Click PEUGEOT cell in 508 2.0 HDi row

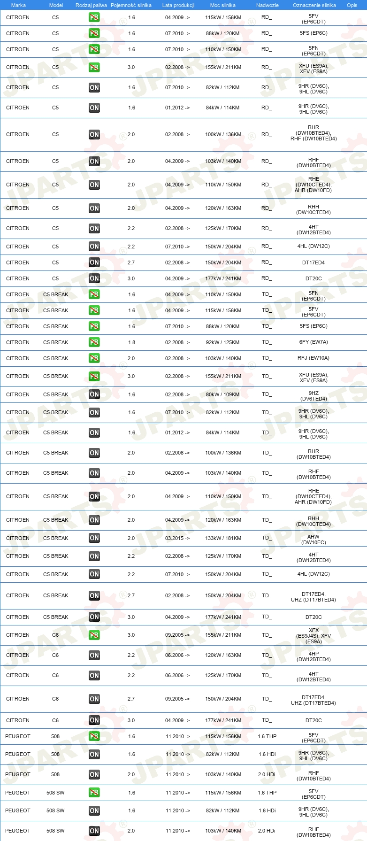click(x=18, y=774)
